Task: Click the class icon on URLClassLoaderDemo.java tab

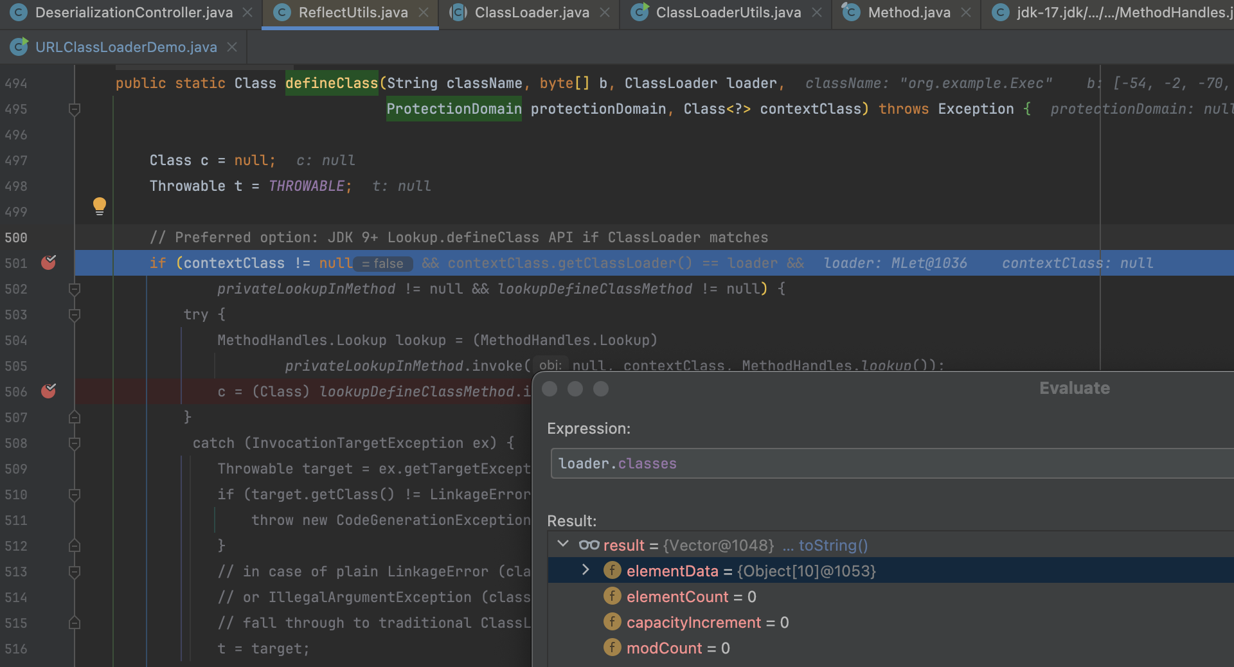Action: click(x=19, y=46)
